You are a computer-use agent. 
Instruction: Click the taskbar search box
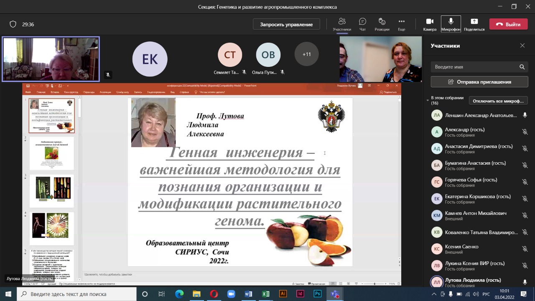click(76, 294)
